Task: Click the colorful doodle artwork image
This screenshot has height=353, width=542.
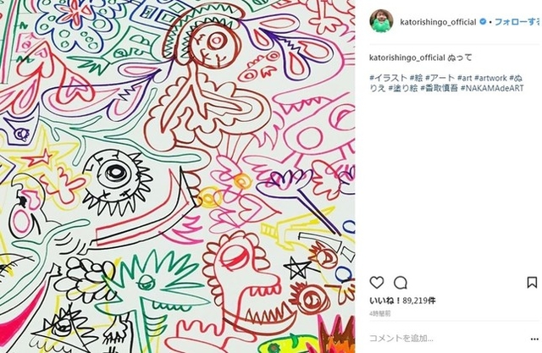Action: click(177, 176)
